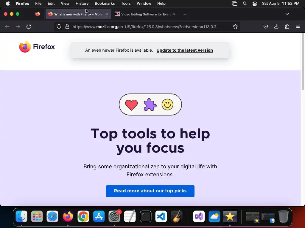Click Firefox icon in the Dock
305x228 pixels.
(68, 216)
